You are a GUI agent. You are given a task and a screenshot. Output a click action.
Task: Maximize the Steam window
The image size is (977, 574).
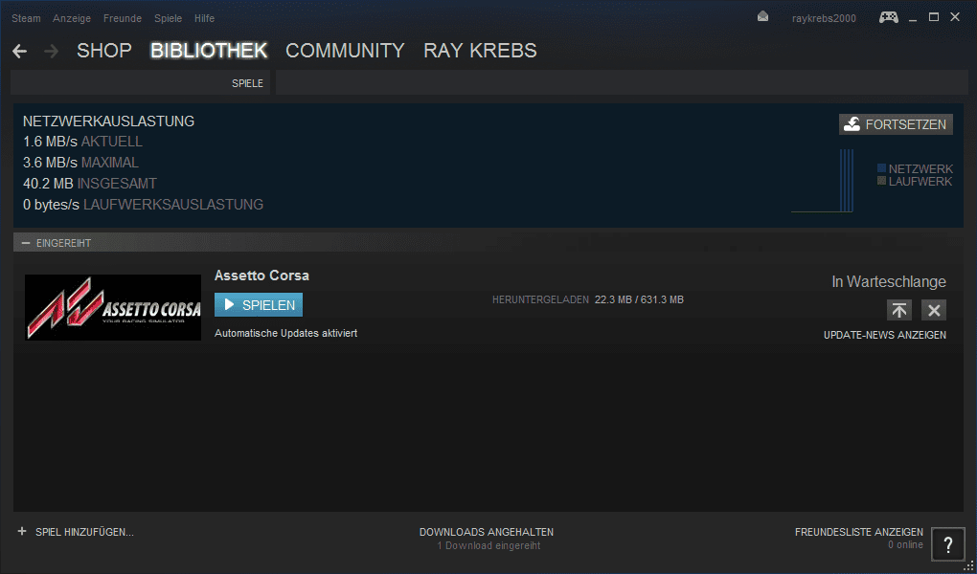pyautogui.click(x=933, y=17)
